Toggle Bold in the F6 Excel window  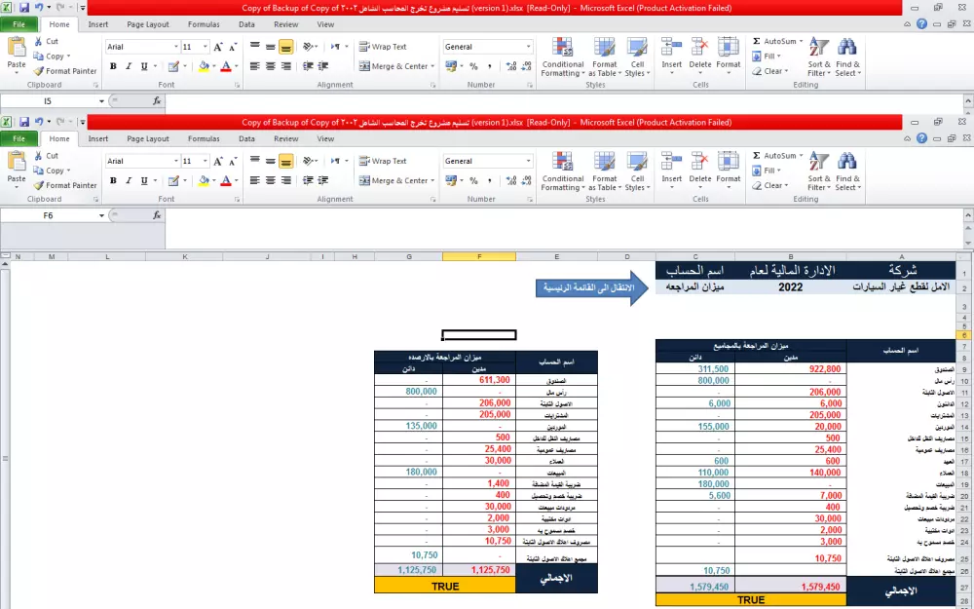point(113,180)
